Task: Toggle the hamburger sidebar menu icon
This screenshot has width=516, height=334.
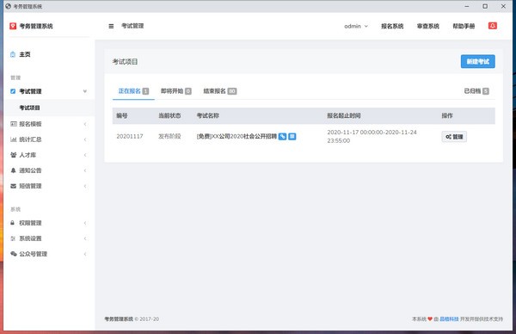Action: tap(111, 26)
